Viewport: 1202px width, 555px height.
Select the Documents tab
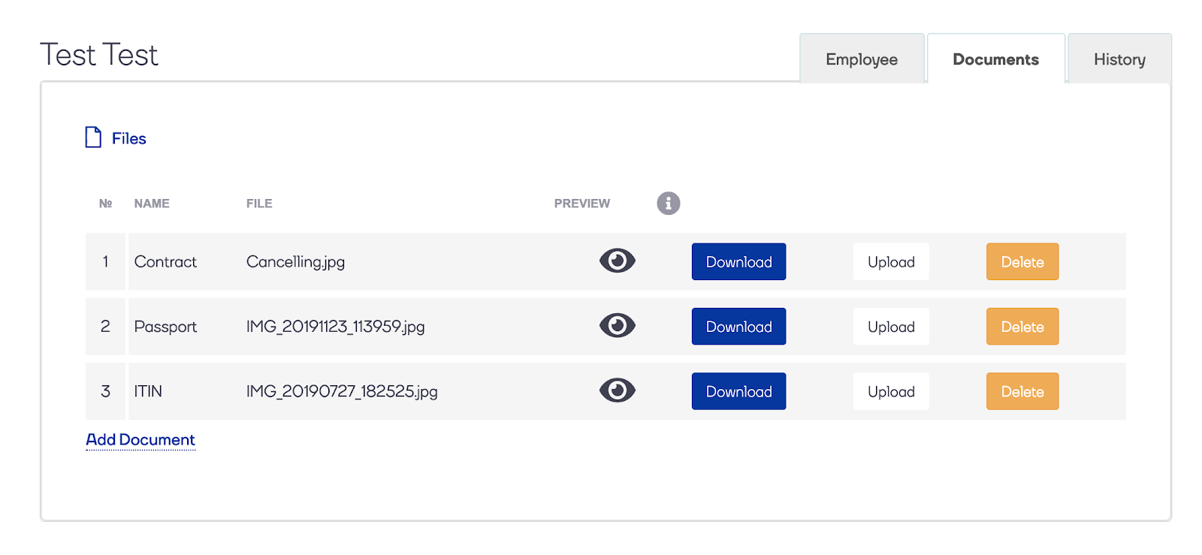995,59
